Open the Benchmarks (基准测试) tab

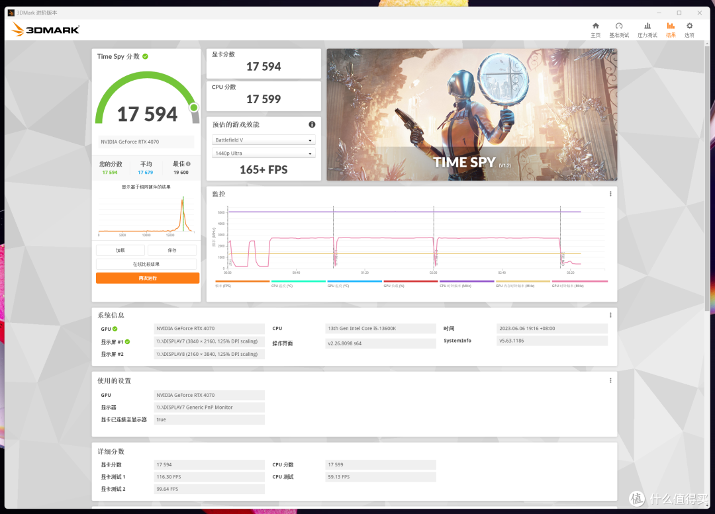tap(619, 30)
